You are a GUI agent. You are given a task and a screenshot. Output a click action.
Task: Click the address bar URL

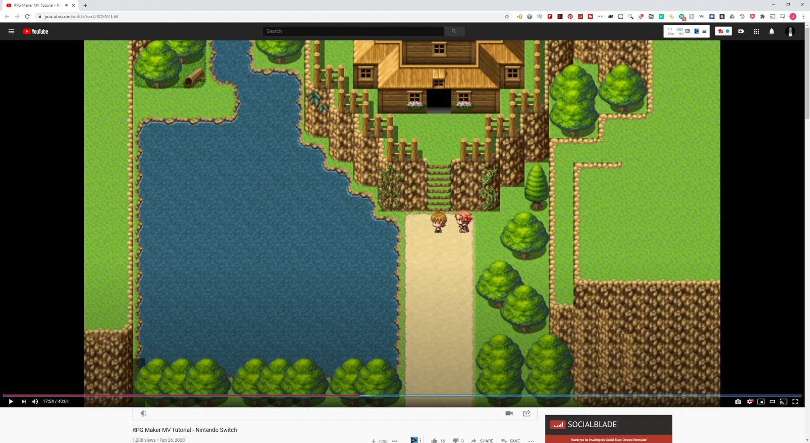coord(81,16)
